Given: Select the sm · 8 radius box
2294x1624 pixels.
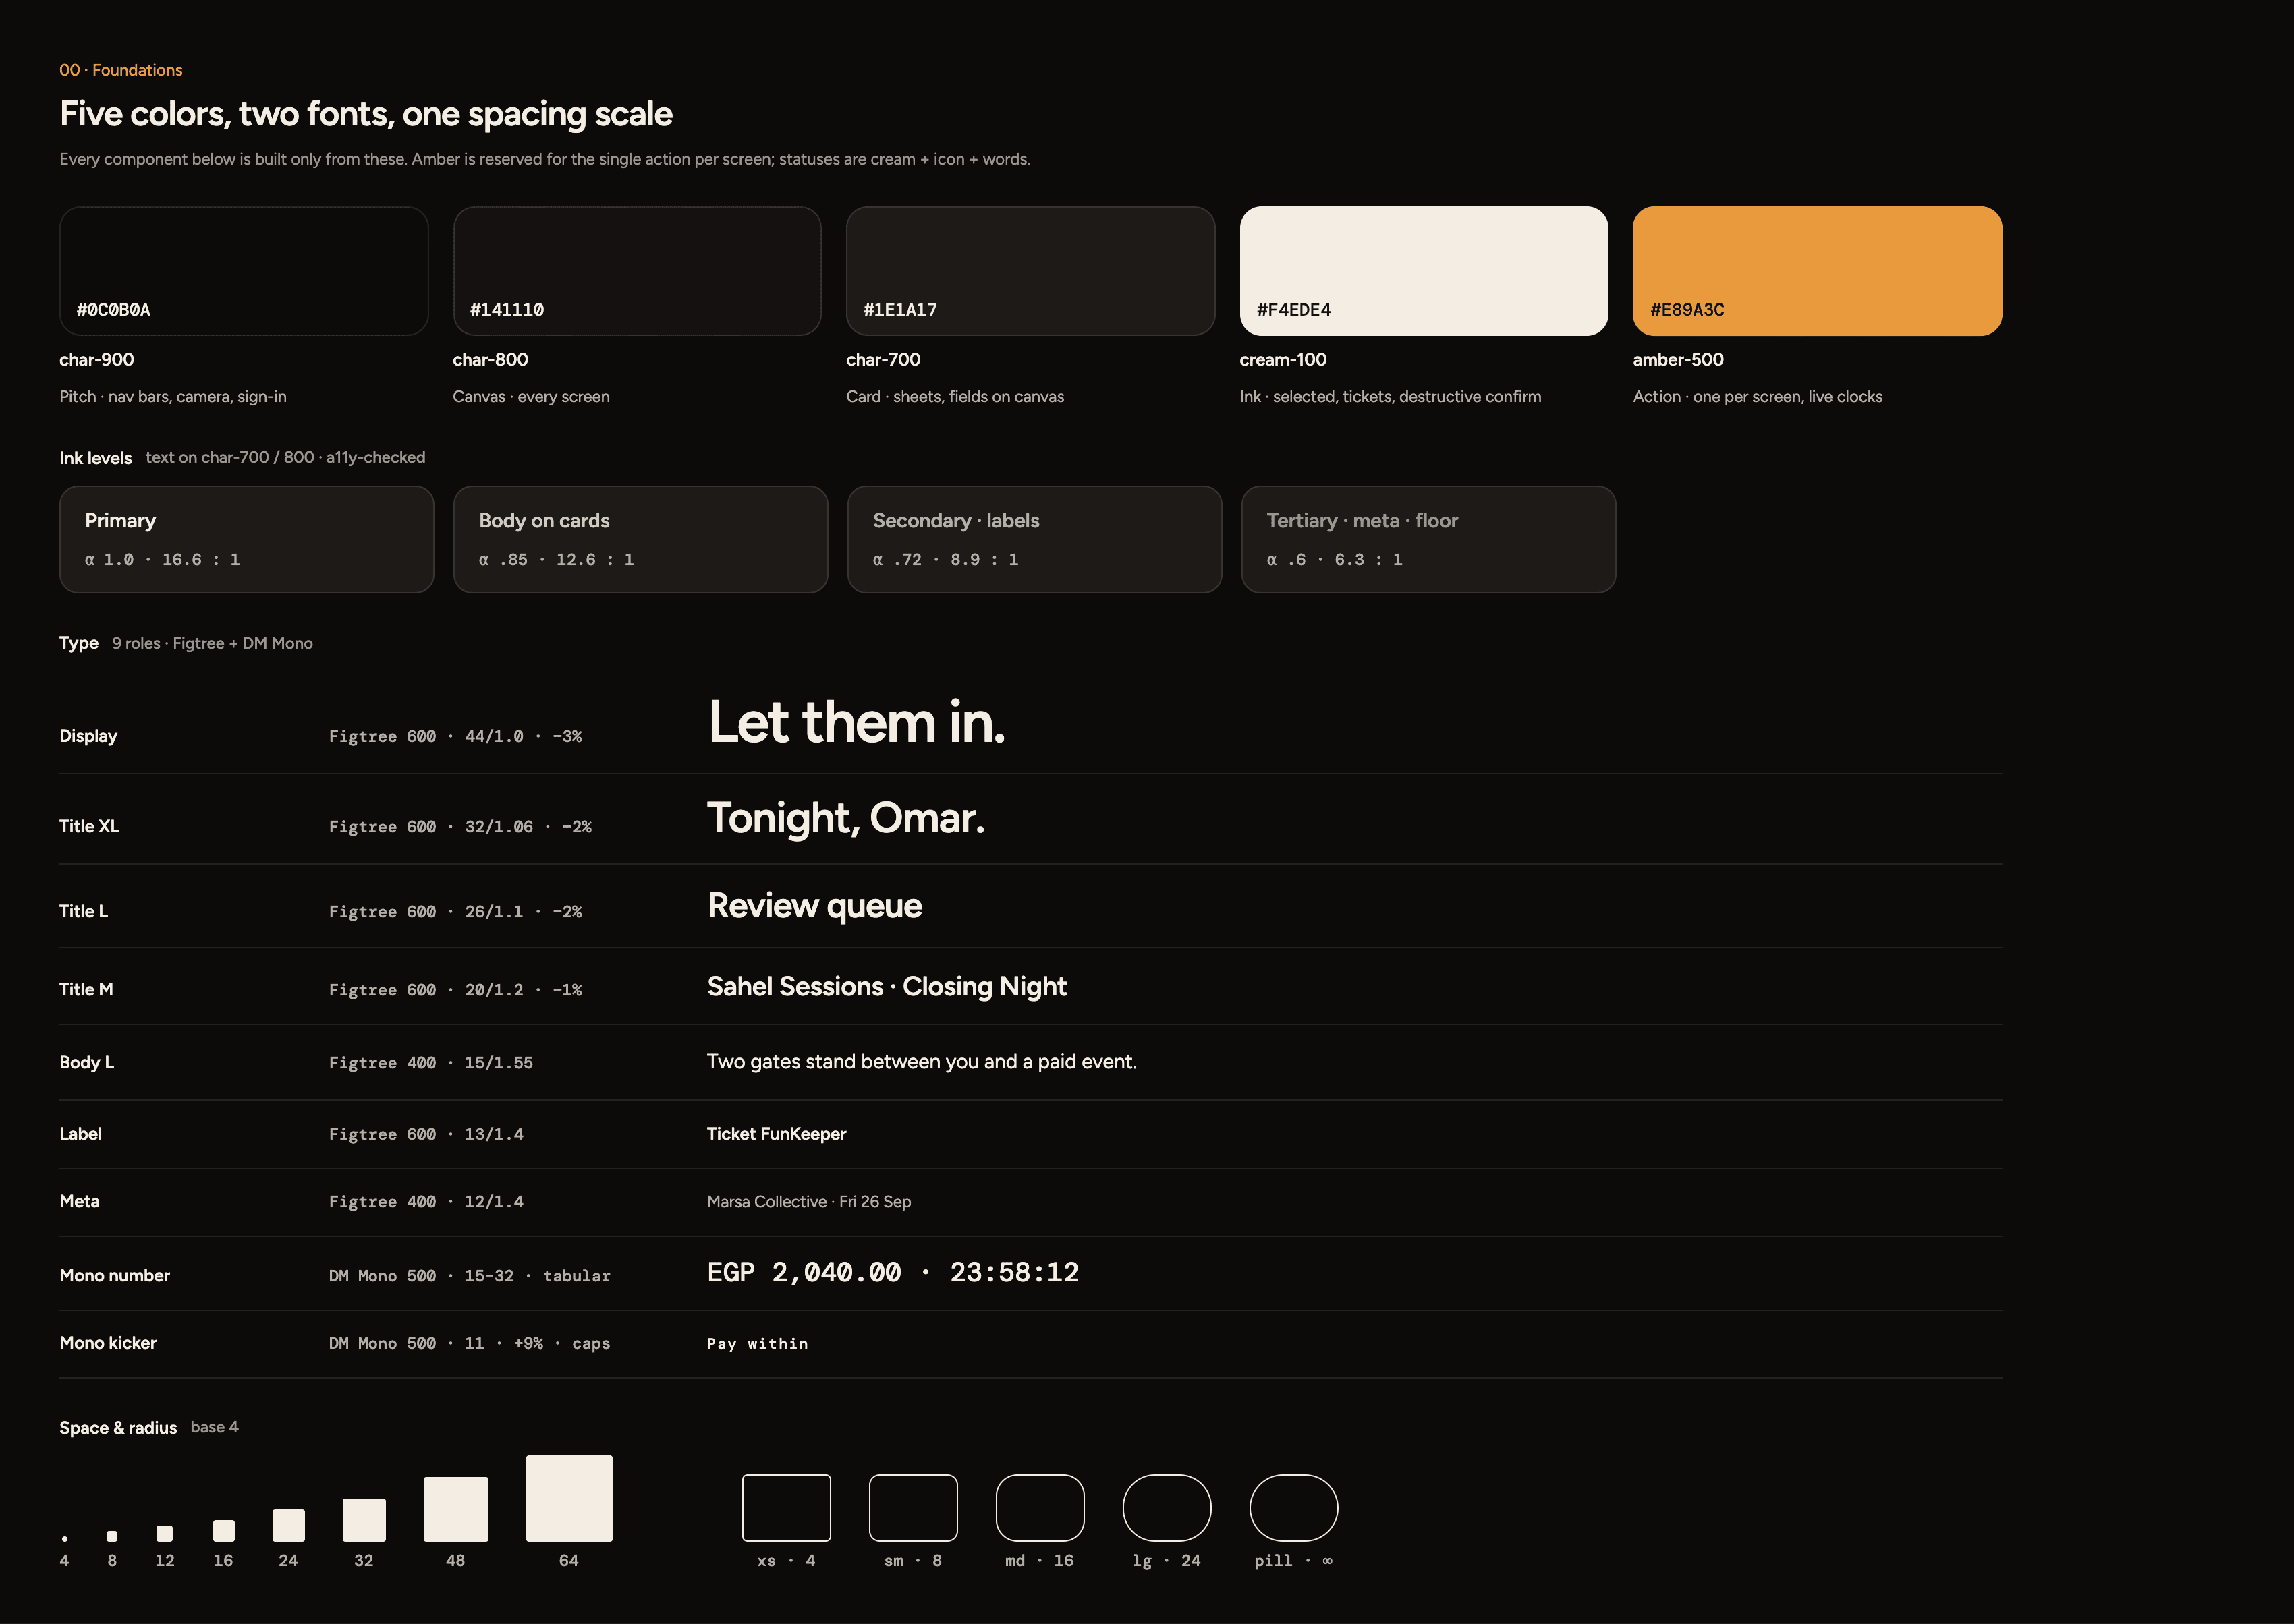Looking at the screenshot, I should coord(914,1508).
